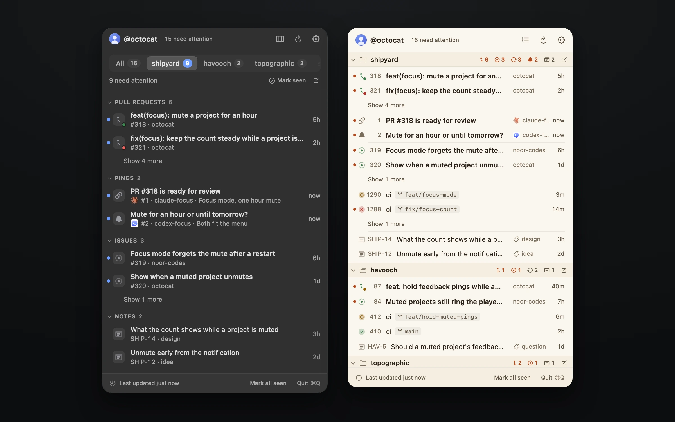Click compose note icon in shipyard header row
The image size is (675, 422).
click(564, 60)
